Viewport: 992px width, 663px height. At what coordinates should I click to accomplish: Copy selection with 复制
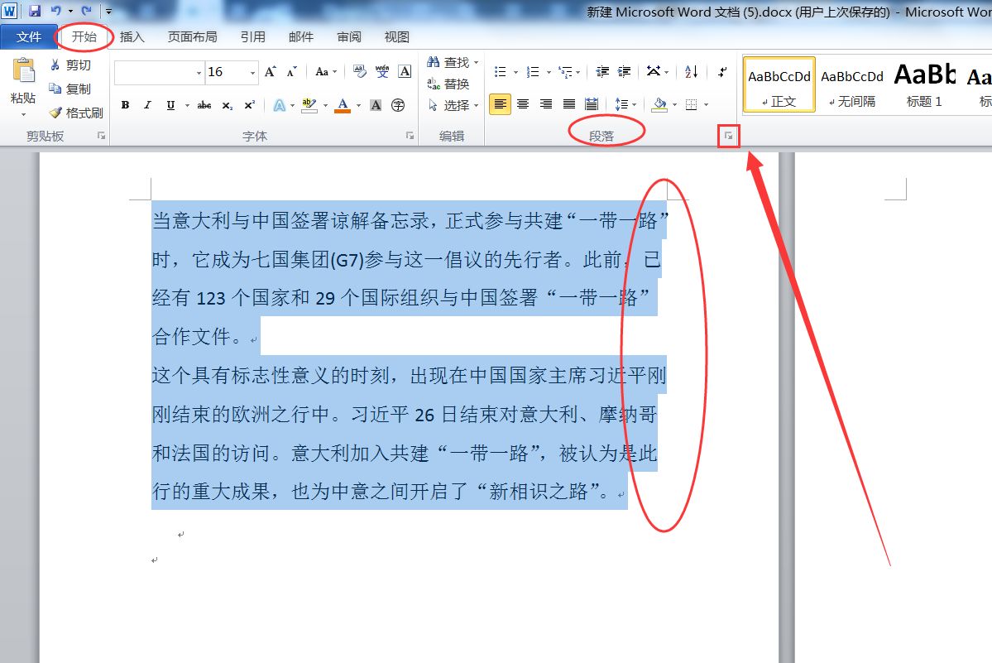pos(71,89)
